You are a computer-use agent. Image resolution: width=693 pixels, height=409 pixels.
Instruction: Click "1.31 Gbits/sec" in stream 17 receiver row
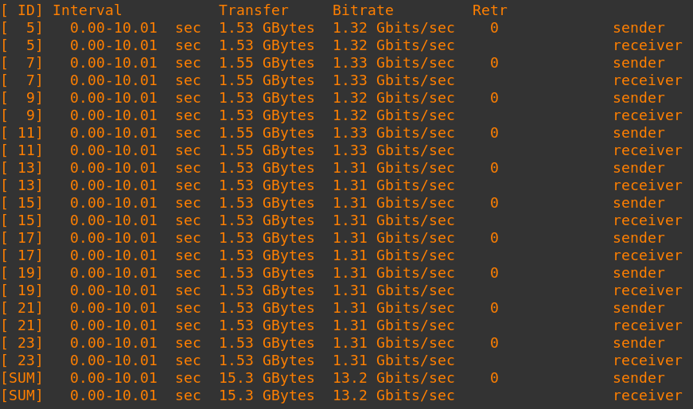393,255
